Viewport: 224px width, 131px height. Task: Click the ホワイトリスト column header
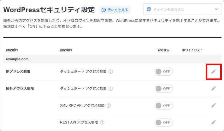coord(192,50)
